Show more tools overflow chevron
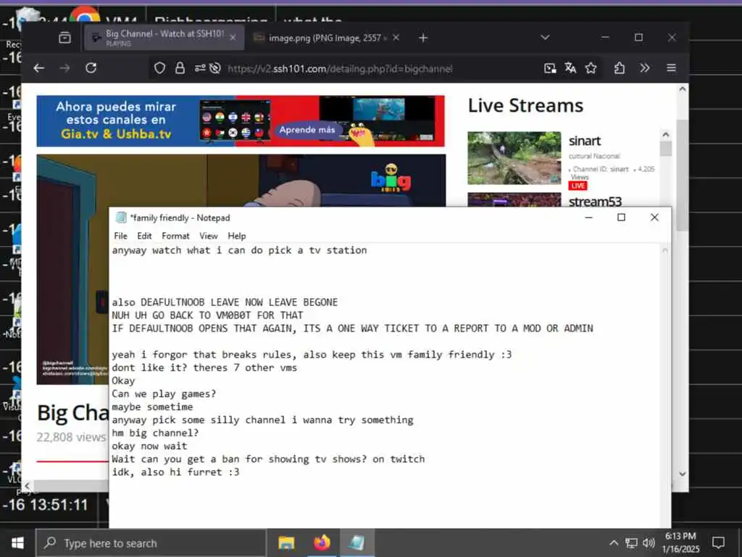The image size is (742, 557). pyautogui.click(x=644, y=68)
